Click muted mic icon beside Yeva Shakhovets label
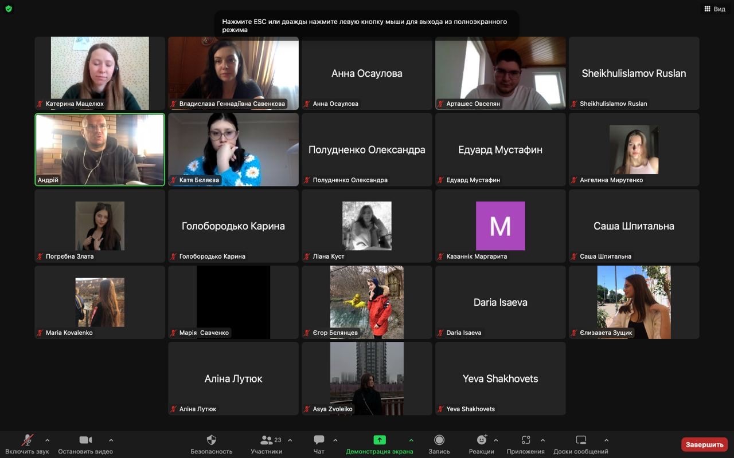Viewport: 734px width, 458px height. click(x=441, y=409)
